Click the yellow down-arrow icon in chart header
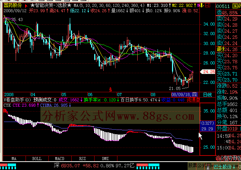 click(202, 5)
